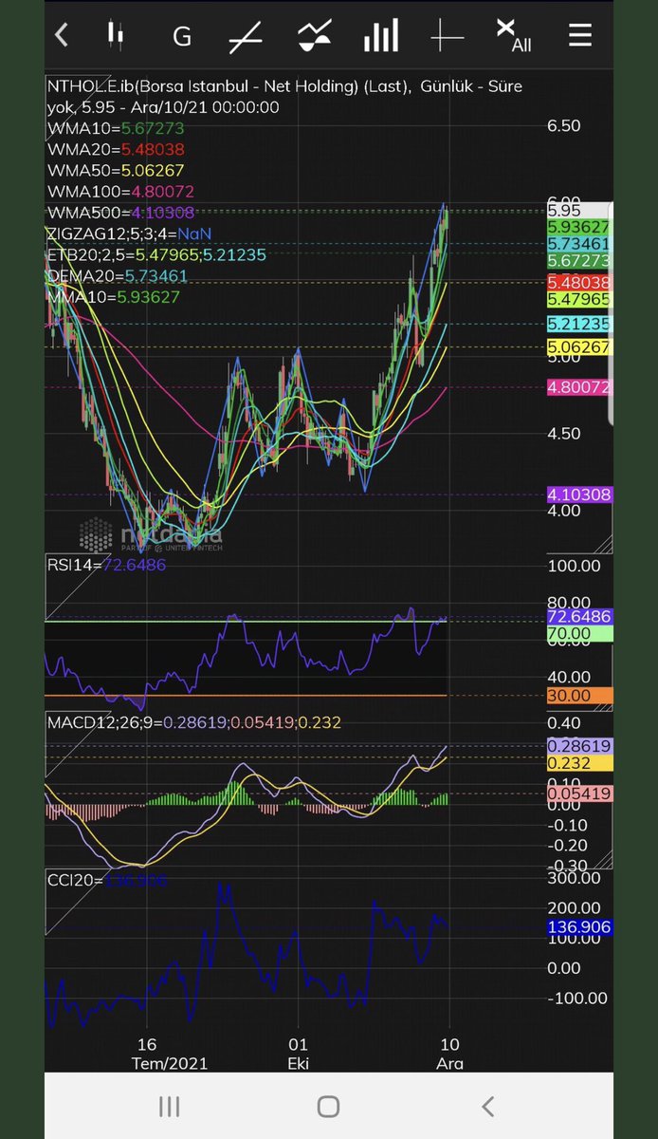Viewport: 658px width, 1139px height.
Task: Tap the 01 Eki date label
Action: pos(299,1054)
